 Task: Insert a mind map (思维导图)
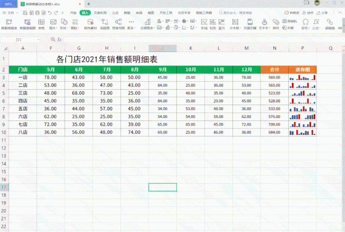click(x=118, y=24)
